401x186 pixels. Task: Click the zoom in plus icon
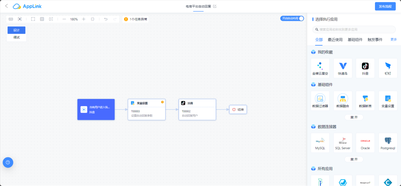click(84, 19)
